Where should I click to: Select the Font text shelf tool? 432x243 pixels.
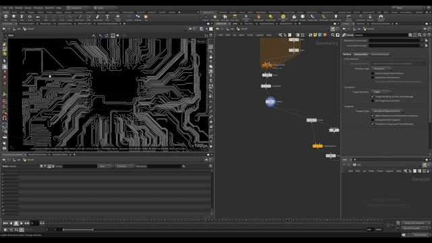click(107, 18)
